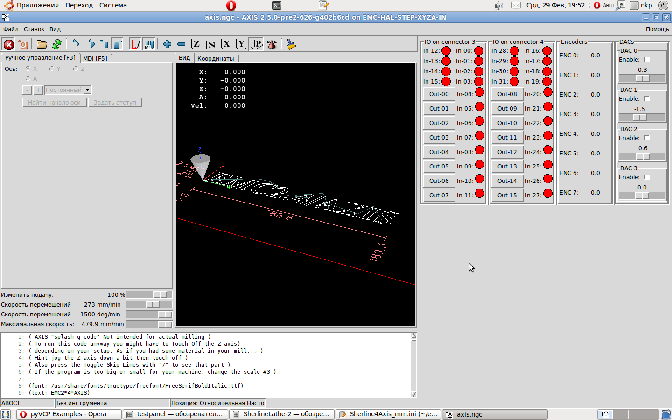Toggle Out-08 output button

point(507,94)
